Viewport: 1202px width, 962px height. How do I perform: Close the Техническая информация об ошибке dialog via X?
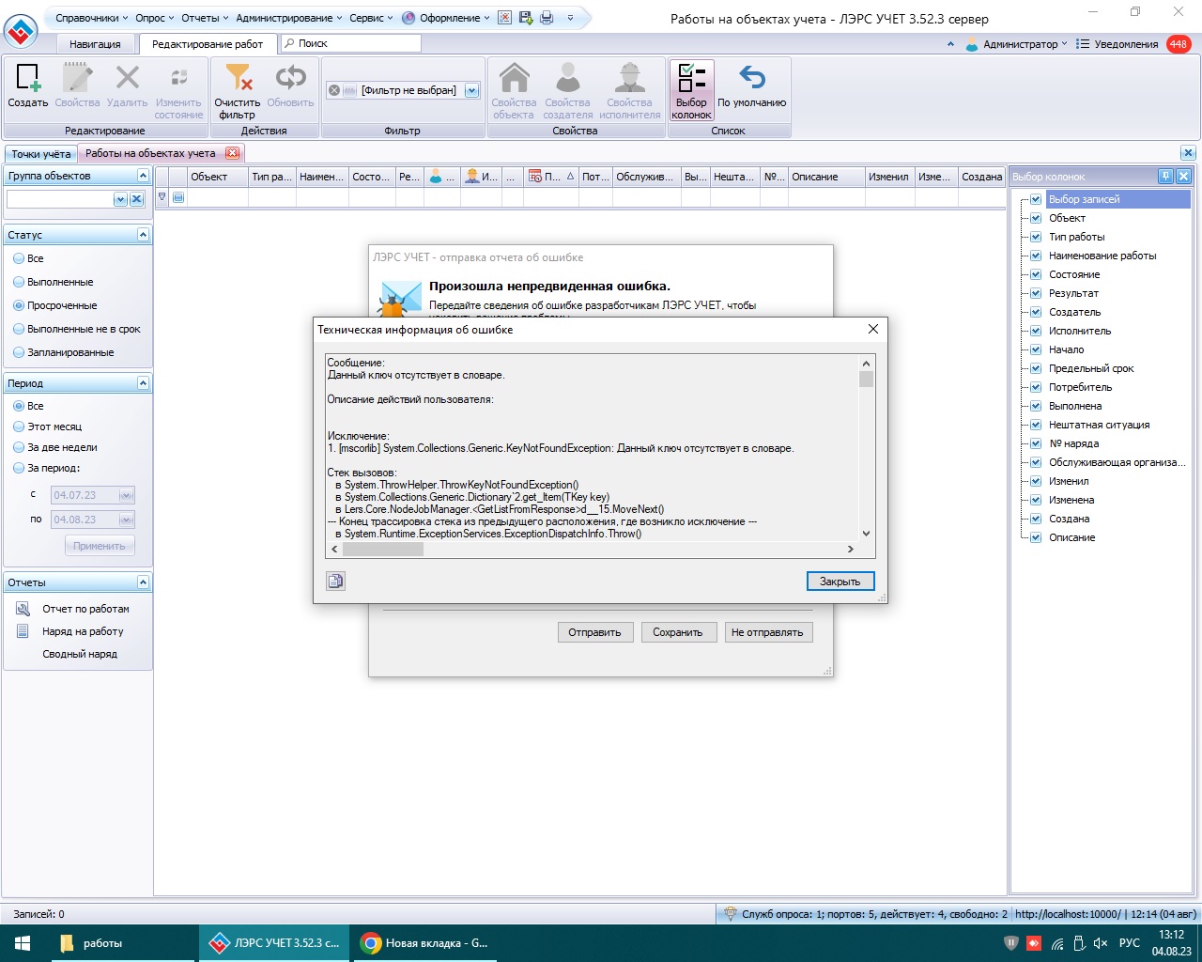click(872, 329)
